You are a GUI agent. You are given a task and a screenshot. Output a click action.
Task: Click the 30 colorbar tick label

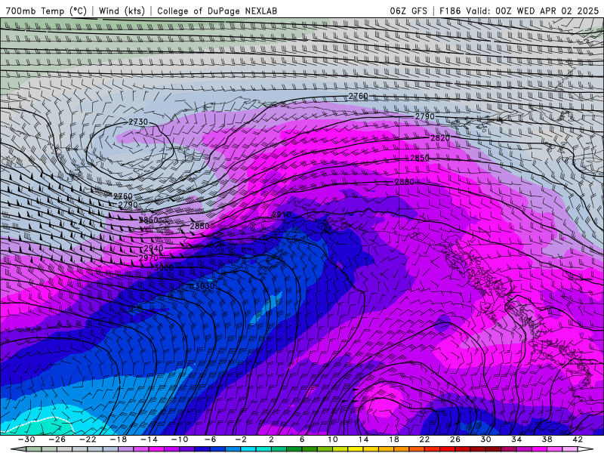[x=485, y=439]
